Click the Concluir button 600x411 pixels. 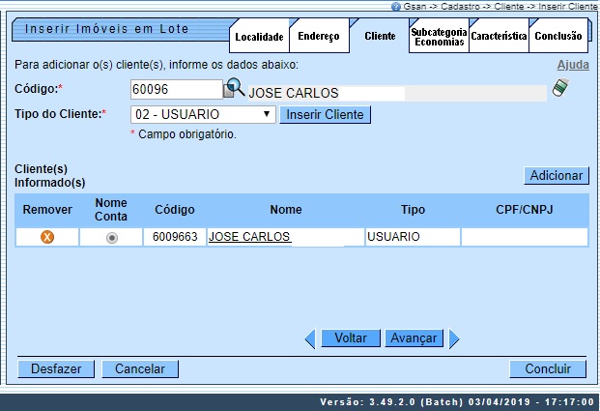coord(548,368)
